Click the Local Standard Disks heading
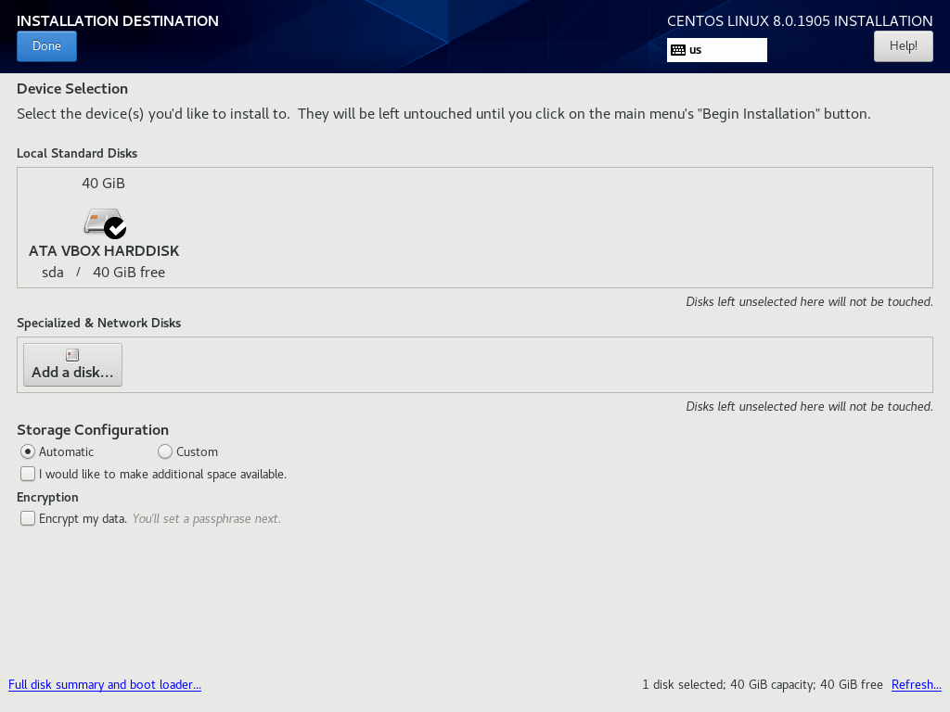This screenshot has height=712, width=950. click(x=77, y=153)
